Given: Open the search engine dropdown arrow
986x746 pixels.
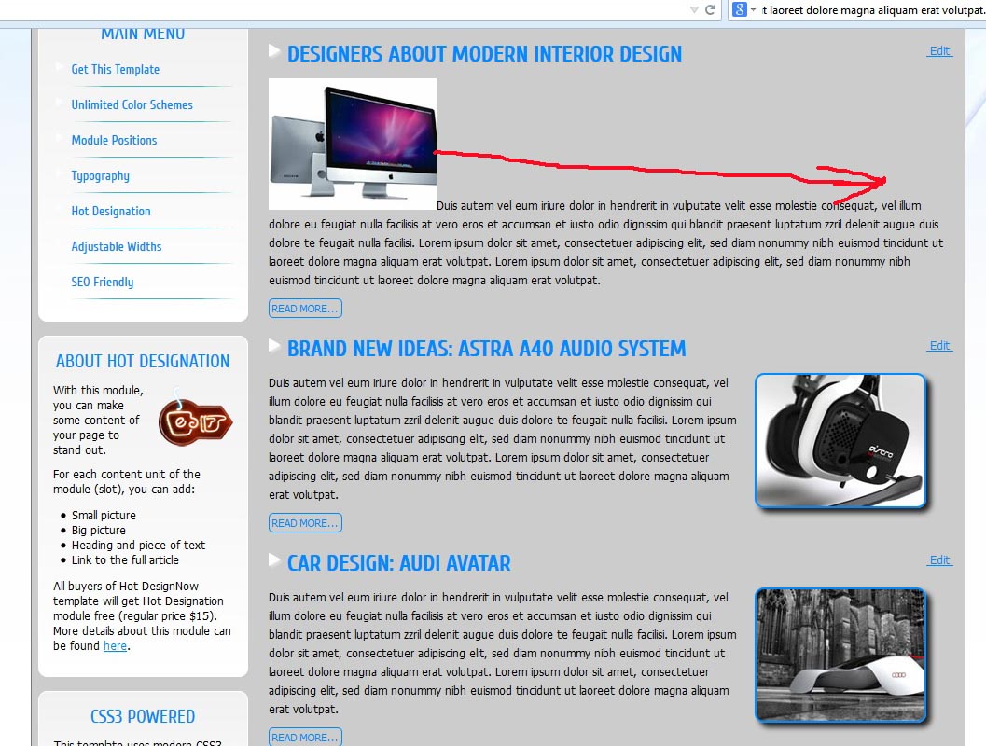Looking at the screenshot, I should tap(753, 9).
